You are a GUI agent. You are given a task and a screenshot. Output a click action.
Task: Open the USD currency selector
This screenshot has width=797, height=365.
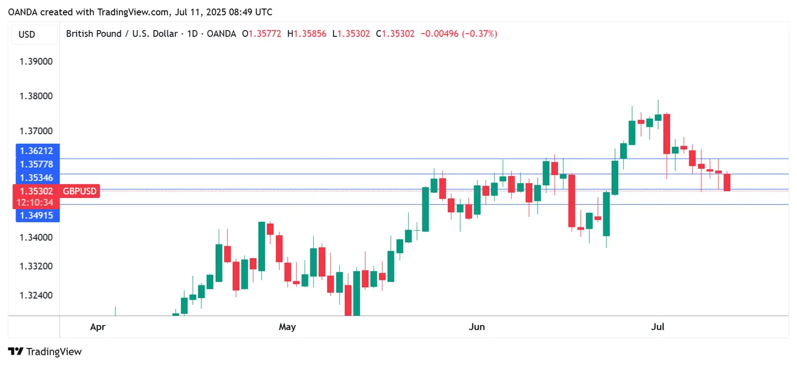coord(27,34)
